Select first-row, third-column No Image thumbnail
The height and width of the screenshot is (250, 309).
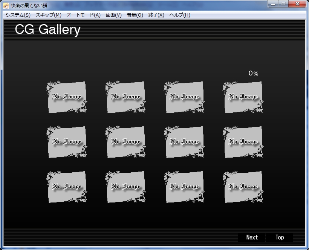[x=184, y=97]
